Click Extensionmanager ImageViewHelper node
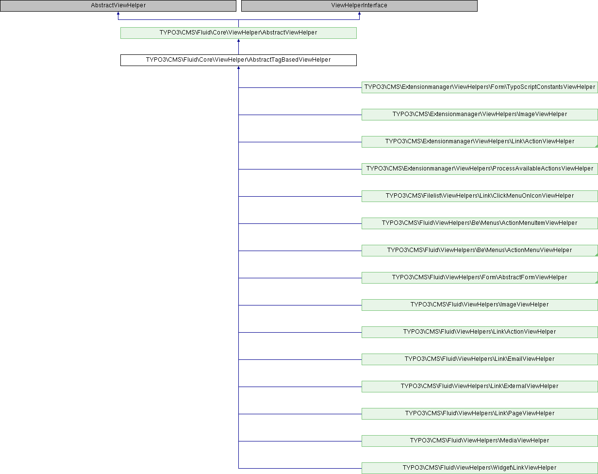598x474 pixels. pos(480,115)
